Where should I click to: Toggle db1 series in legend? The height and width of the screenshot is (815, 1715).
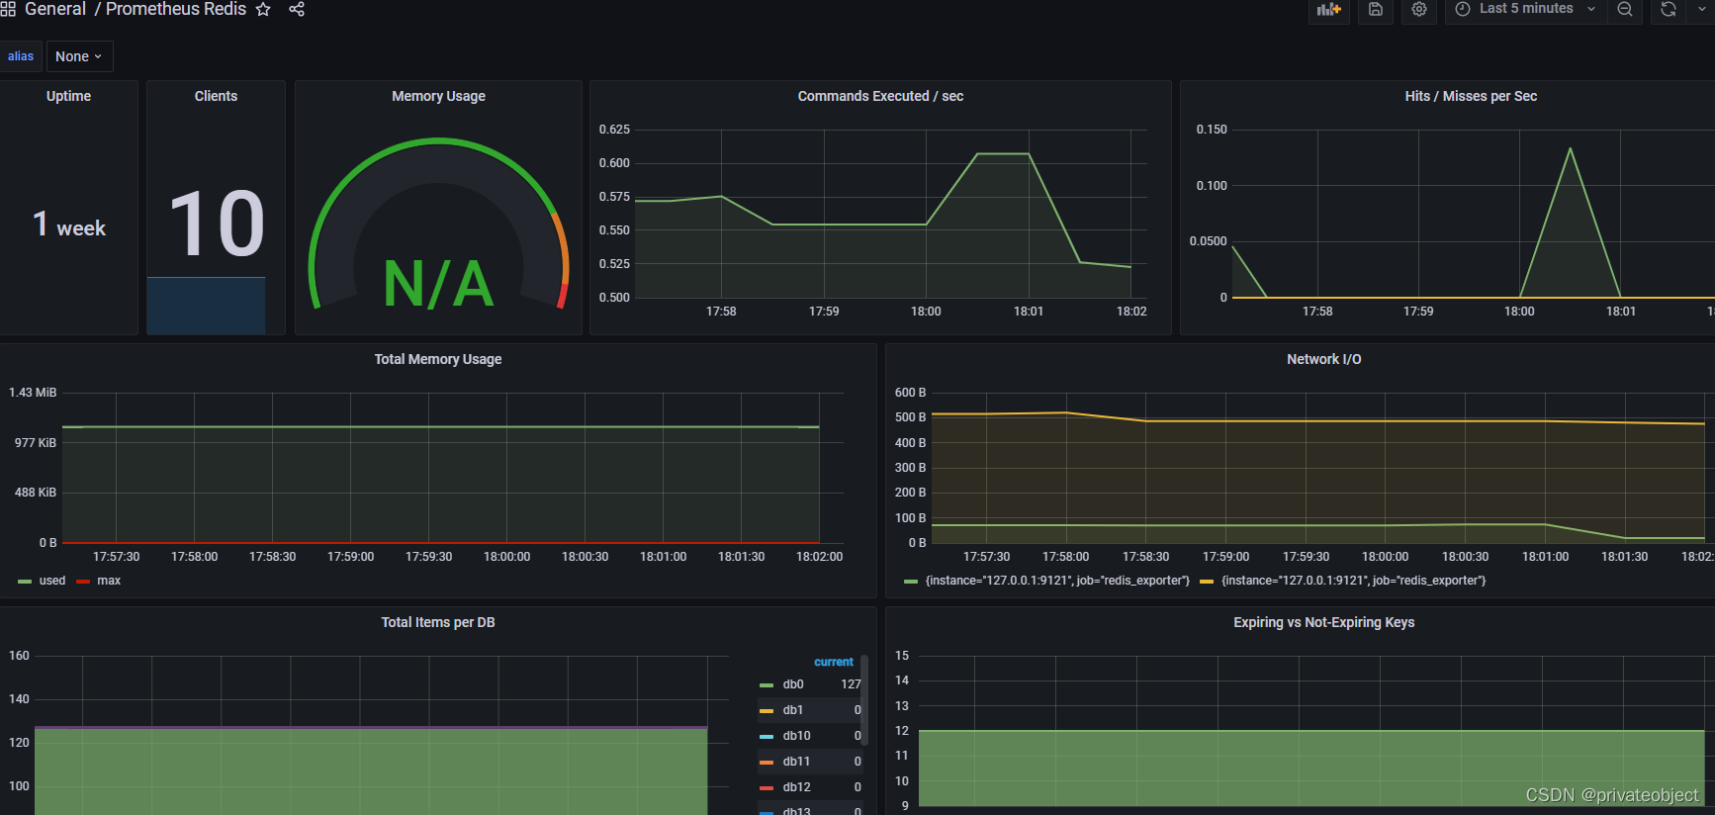[793, 710]
